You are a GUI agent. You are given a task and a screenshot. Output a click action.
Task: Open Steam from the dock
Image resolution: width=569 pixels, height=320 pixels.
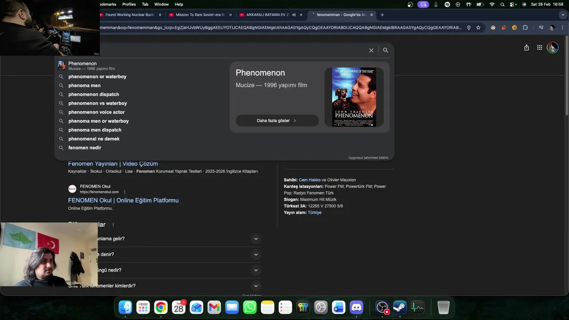pyautogui.click(x=400, y=307)
